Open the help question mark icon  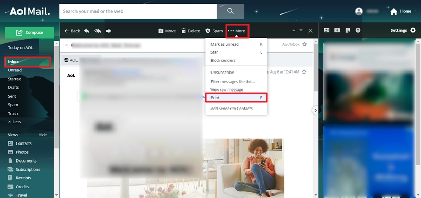tap(358, 30)
